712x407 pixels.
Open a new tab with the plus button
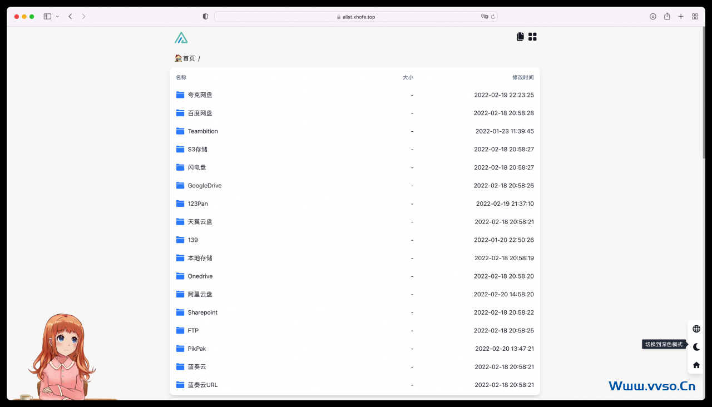(x=681, y=16)
